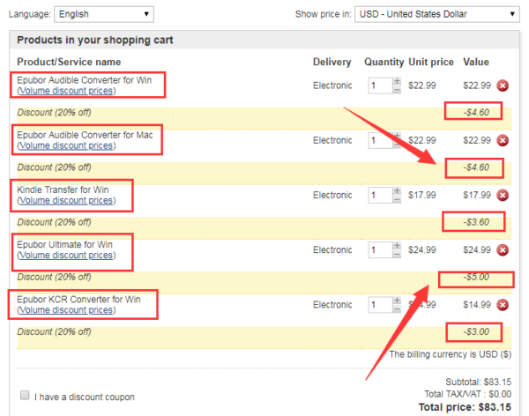Click the -$3.60 discount value
This screenshot has height=416, width=529.
476,222
